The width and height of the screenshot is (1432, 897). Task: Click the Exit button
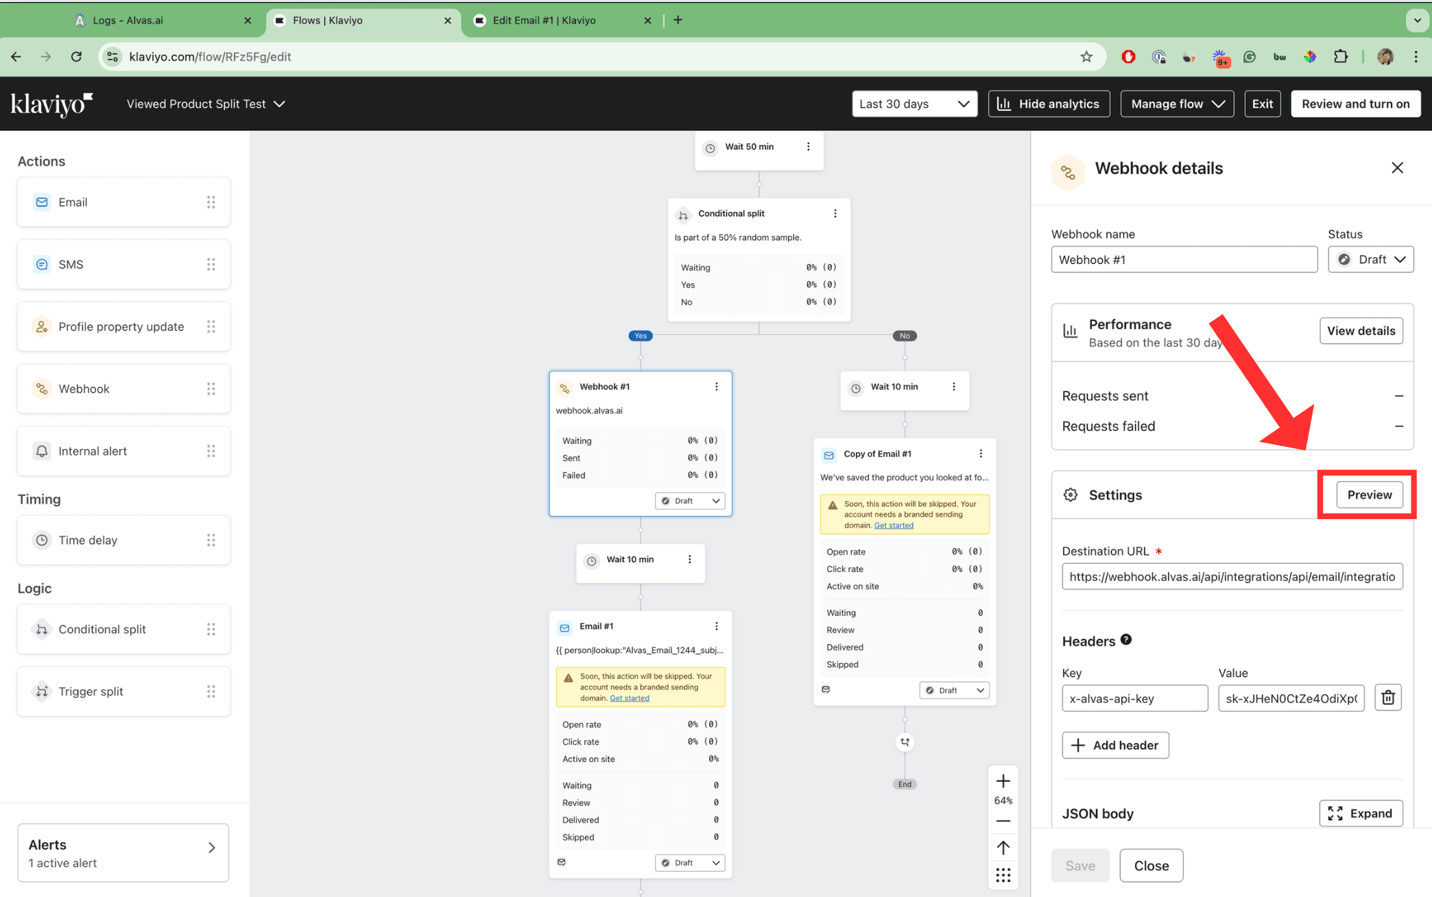pyautogui.click(x=1262, y=104)
